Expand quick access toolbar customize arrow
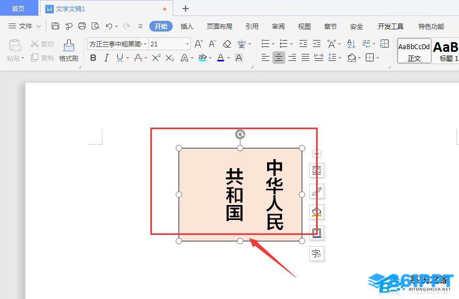The height and width of the screenshot is (299, 459). point(141,26)
